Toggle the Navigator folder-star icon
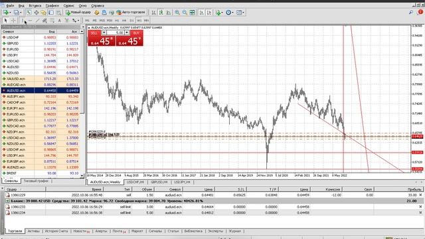425x239 pixels. [43, 13]
